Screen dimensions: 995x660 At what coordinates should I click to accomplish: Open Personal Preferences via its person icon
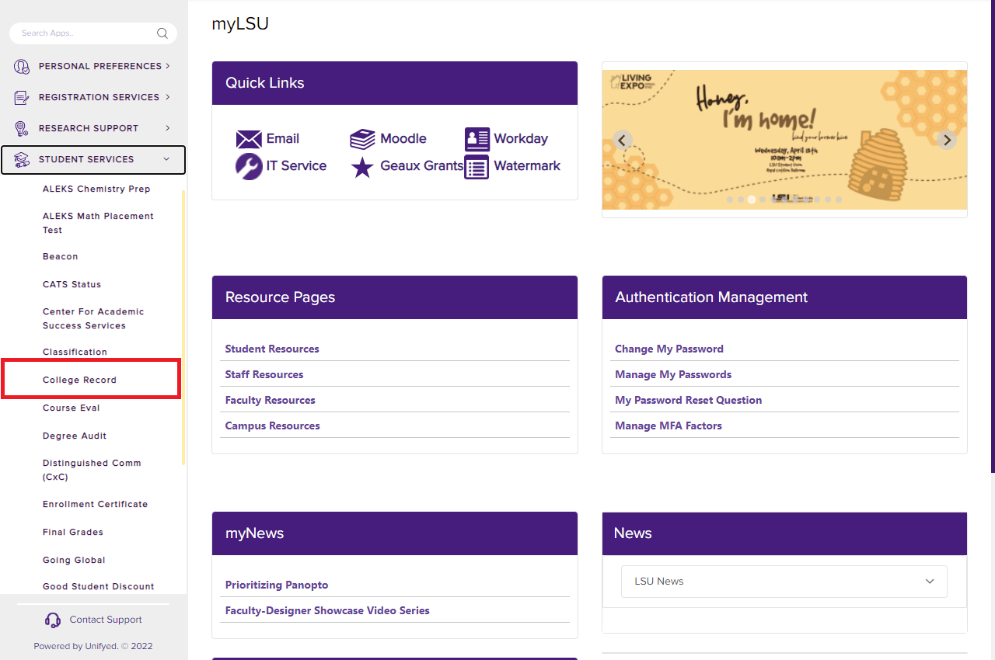[x=21, y=66]
